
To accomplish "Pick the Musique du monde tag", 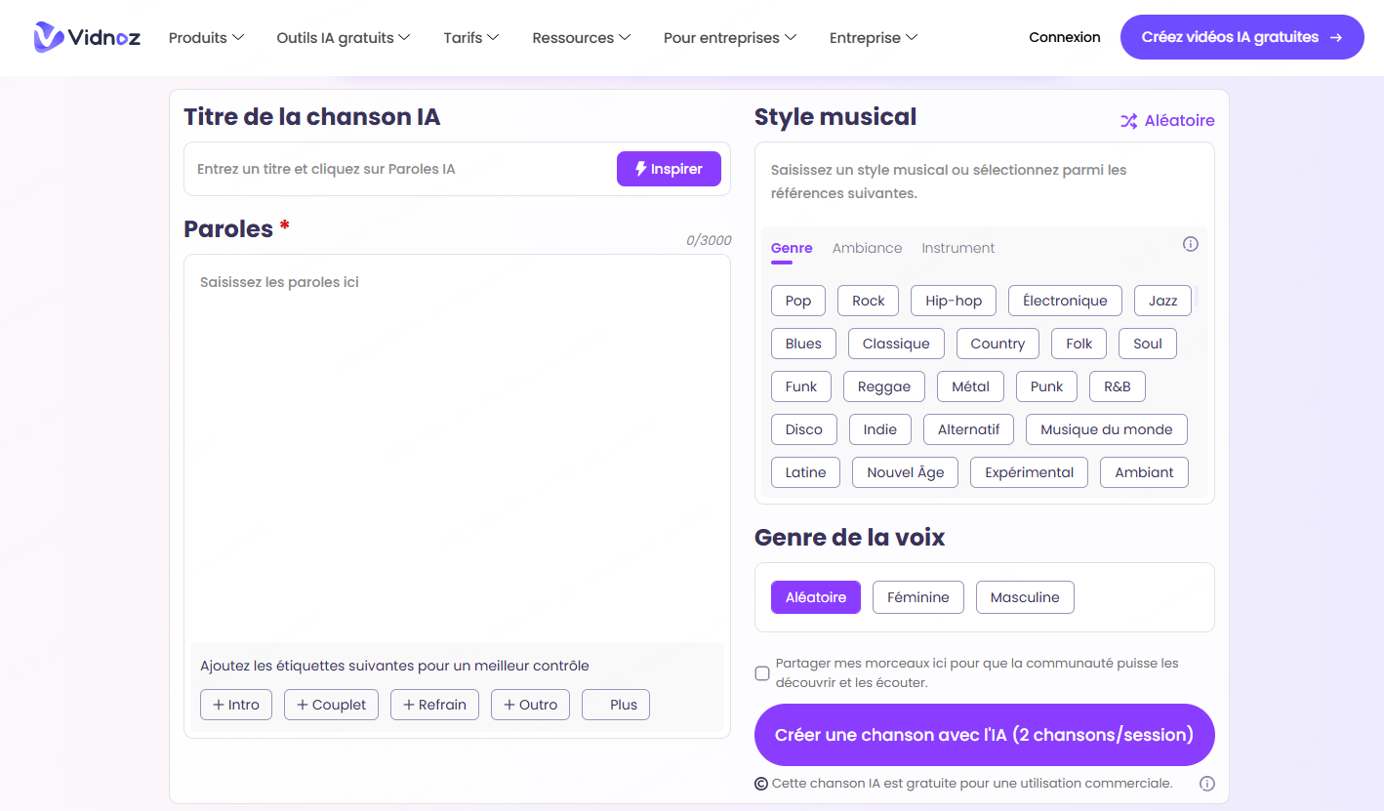I will pyautogui.click(x=1107, y=429).
